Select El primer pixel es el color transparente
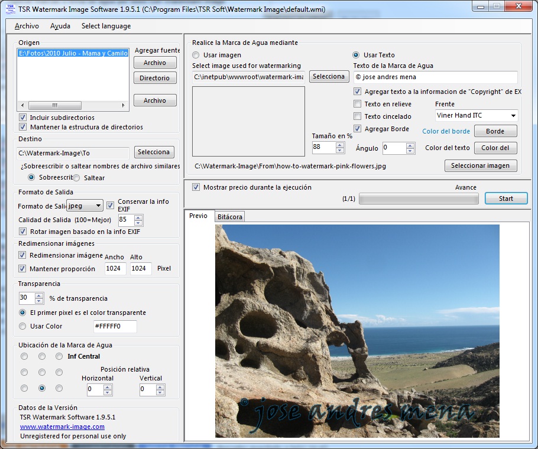Viewport: 538px width, 449px height. coord(22,313)
